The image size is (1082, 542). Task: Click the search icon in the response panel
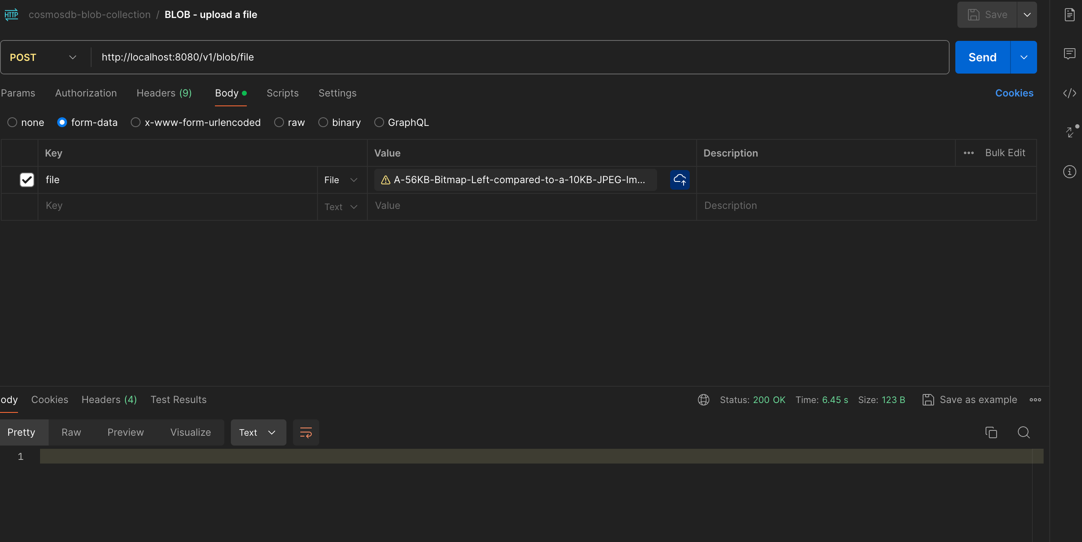pos(1024,432)
